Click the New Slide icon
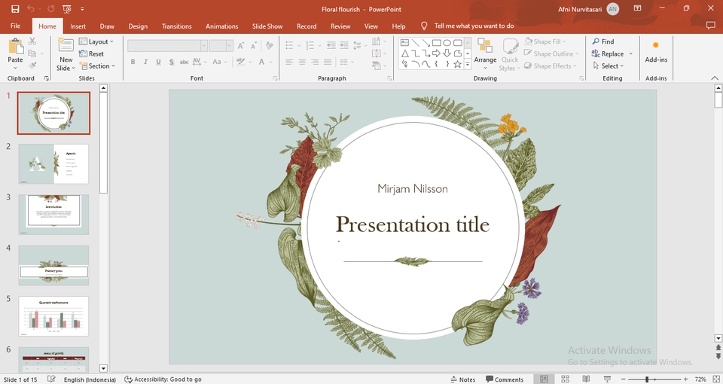This screenshot has height=384, width=723. [66, 46]
